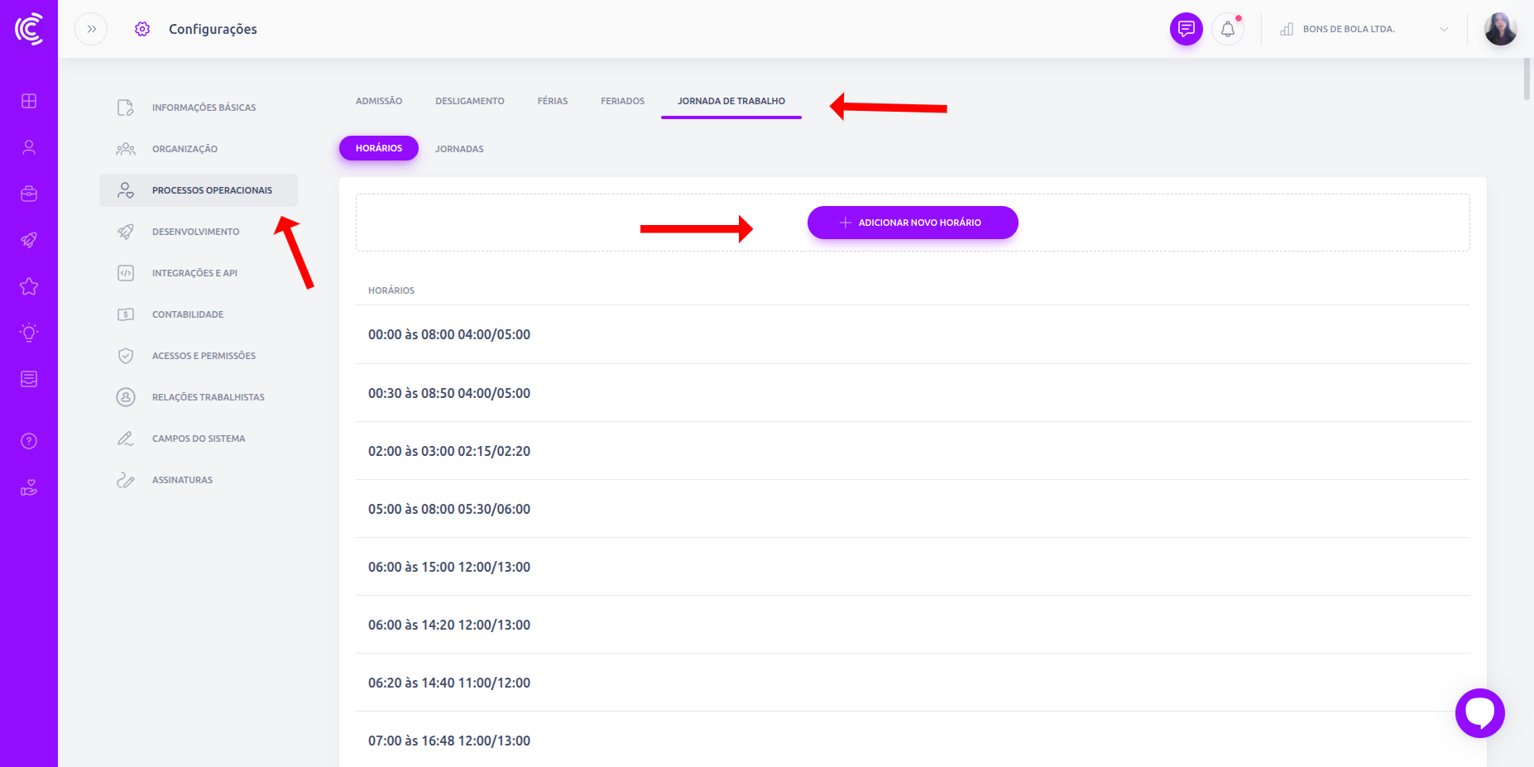
Task: Click the user profile avatar
Action: pos(1499,29)
